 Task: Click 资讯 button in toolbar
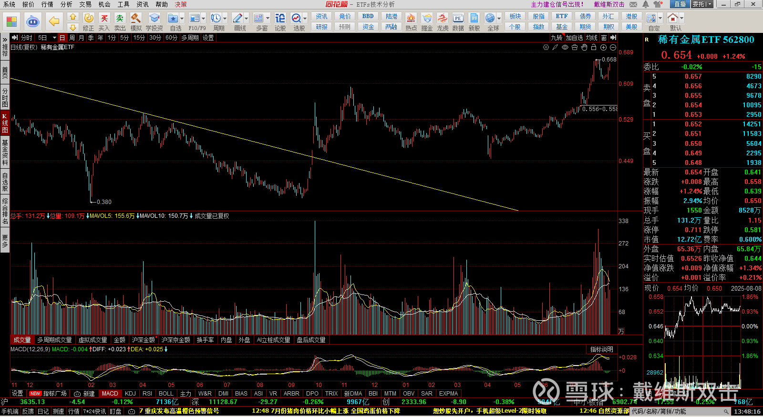322,16
